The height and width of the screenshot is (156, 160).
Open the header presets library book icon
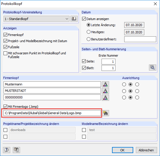pos(74,19)
